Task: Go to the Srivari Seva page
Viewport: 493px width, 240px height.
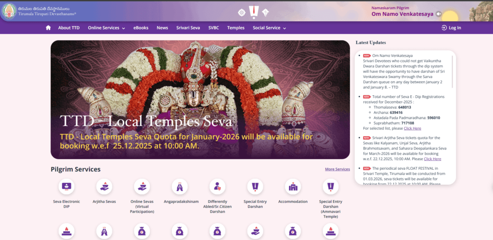Action: 188,27
